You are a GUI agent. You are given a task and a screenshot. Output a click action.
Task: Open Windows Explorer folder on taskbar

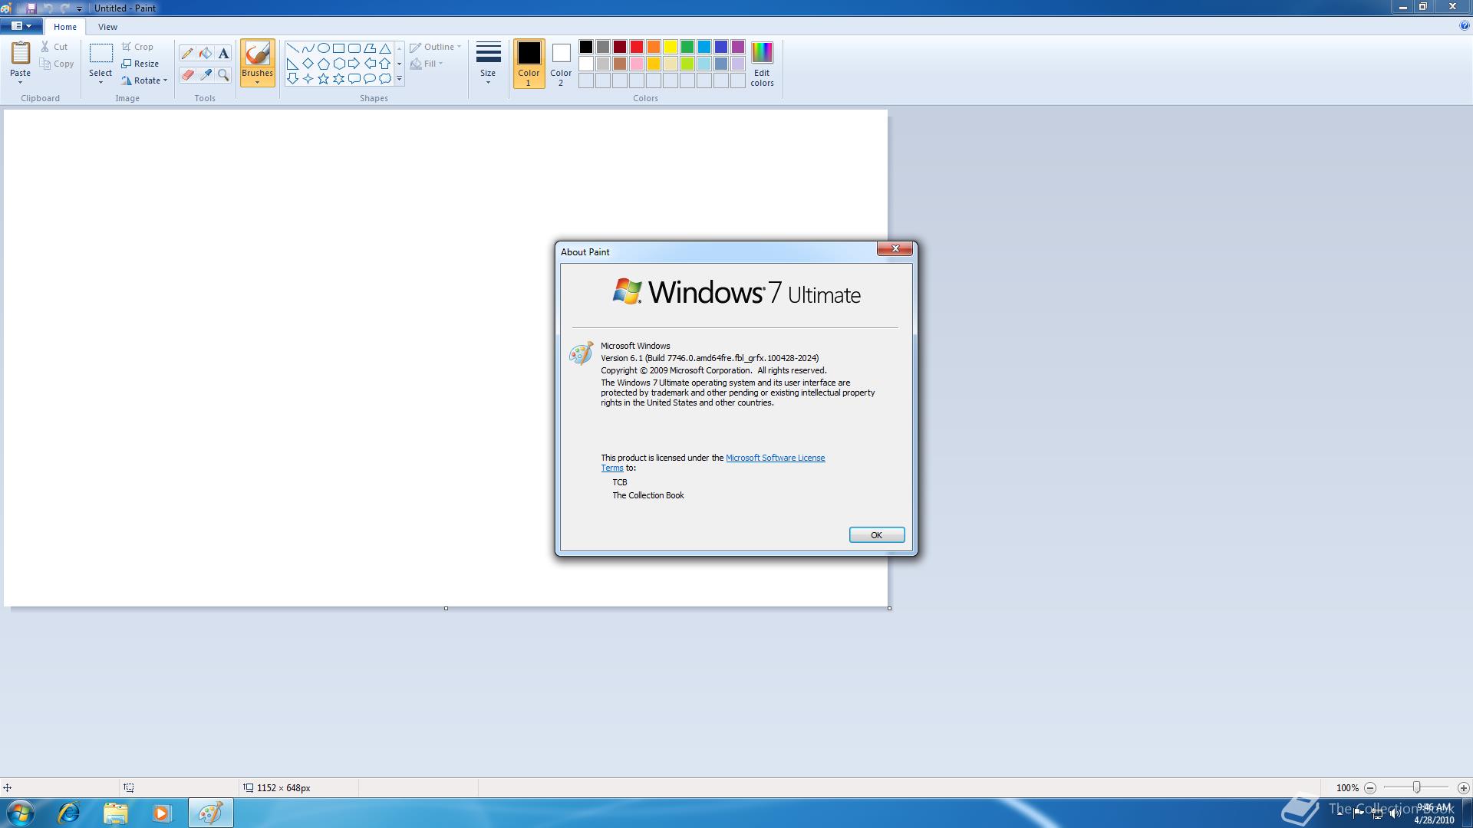(116, 813)
